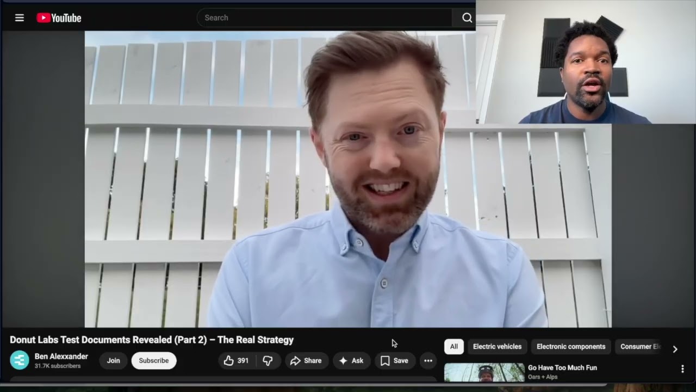Click the video title Donut Labs Test Documents
Image resolution: width=696 pixels, height=392 pixels.
[x=152, y=340]
